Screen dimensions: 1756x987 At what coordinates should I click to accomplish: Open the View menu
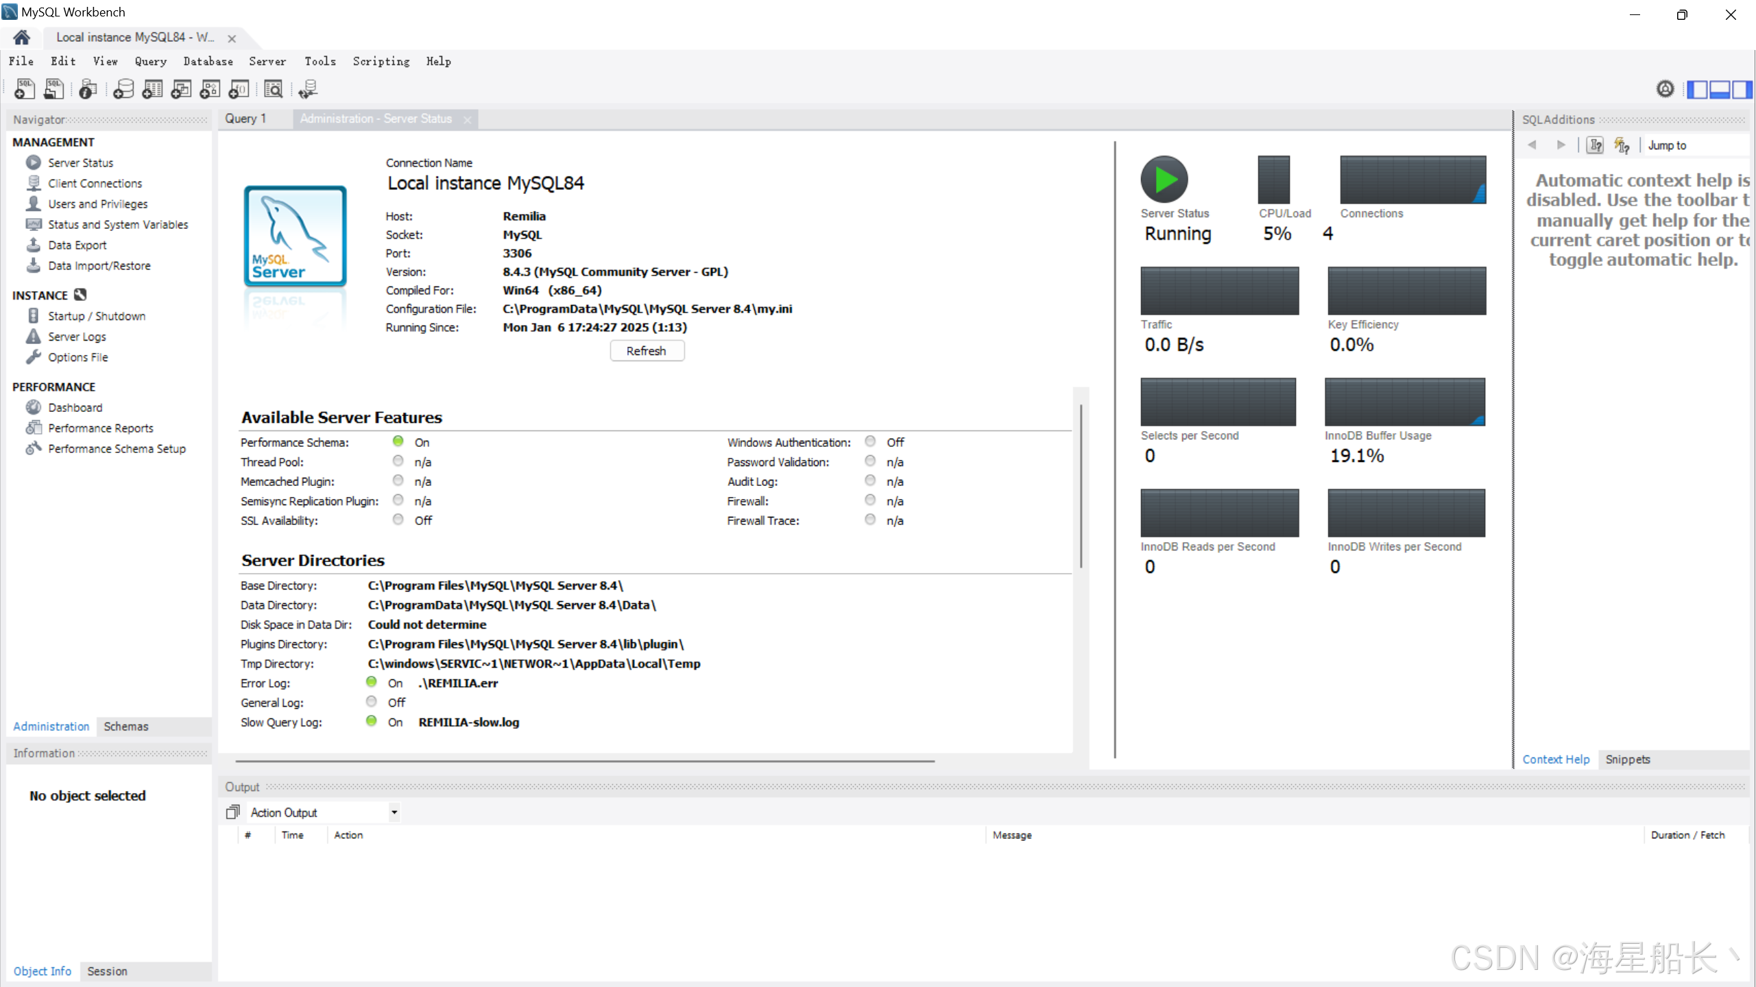click(x=106, y=61)
